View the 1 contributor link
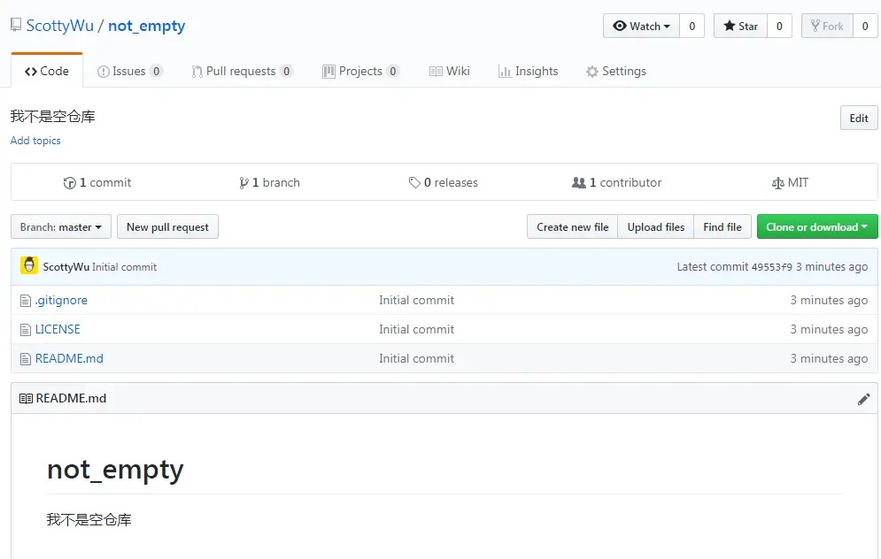Image resolution: width=881 pixels, height=559 pixels. [617, 182]
